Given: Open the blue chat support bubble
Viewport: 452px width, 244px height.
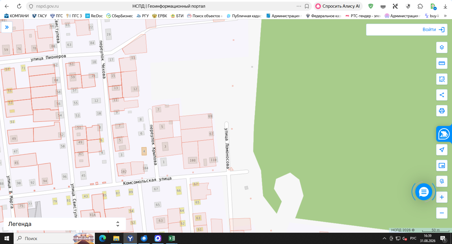Looking at the screenshot, I should [424, 192].
